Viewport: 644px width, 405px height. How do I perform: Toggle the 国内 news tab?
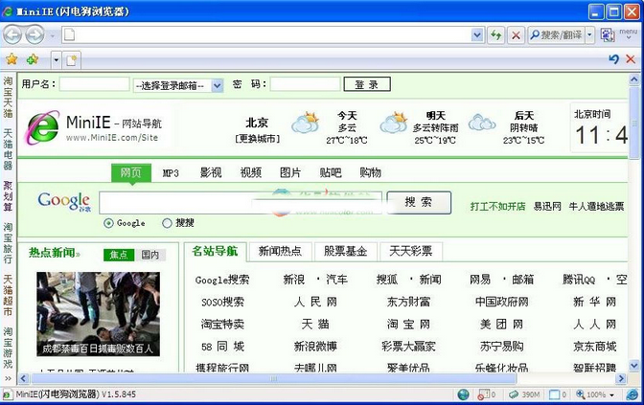point(150,255)
